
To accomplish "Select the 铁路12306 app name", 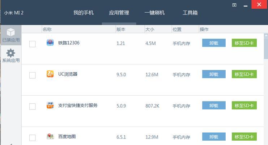I will pyautogui.click(x=69, y=43).
